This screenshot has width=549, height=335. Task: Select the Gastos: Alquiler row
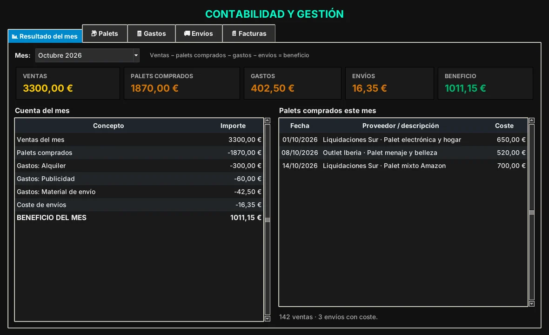click(139, 166)
